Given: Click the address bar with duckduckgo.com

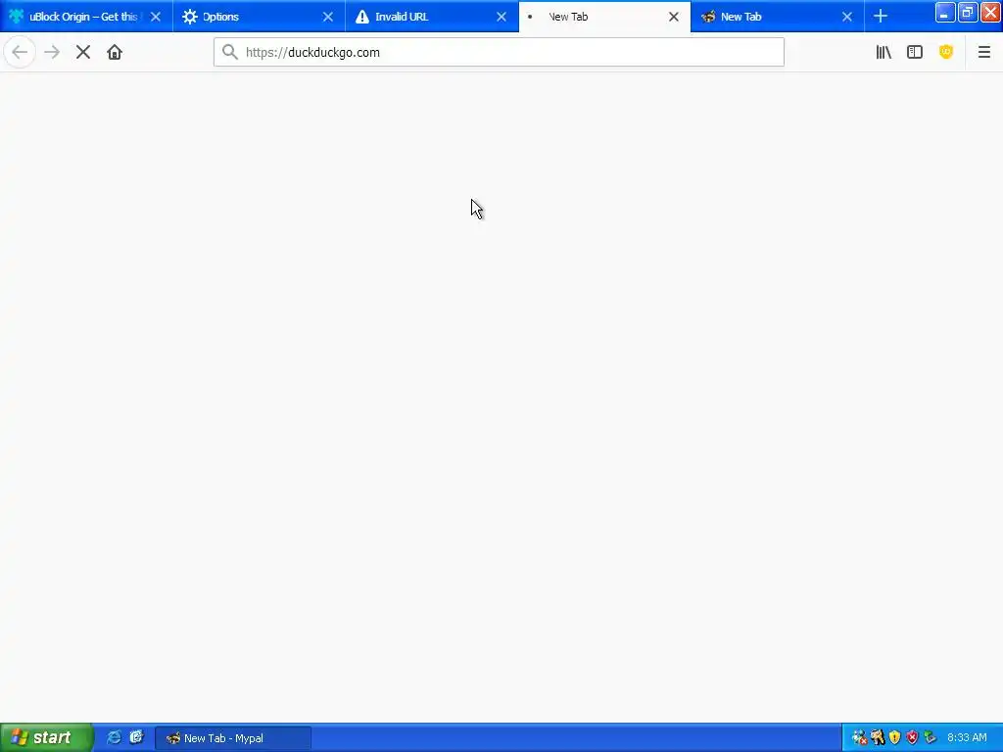Looking at the screenshot, I should (x=499, y=53).
